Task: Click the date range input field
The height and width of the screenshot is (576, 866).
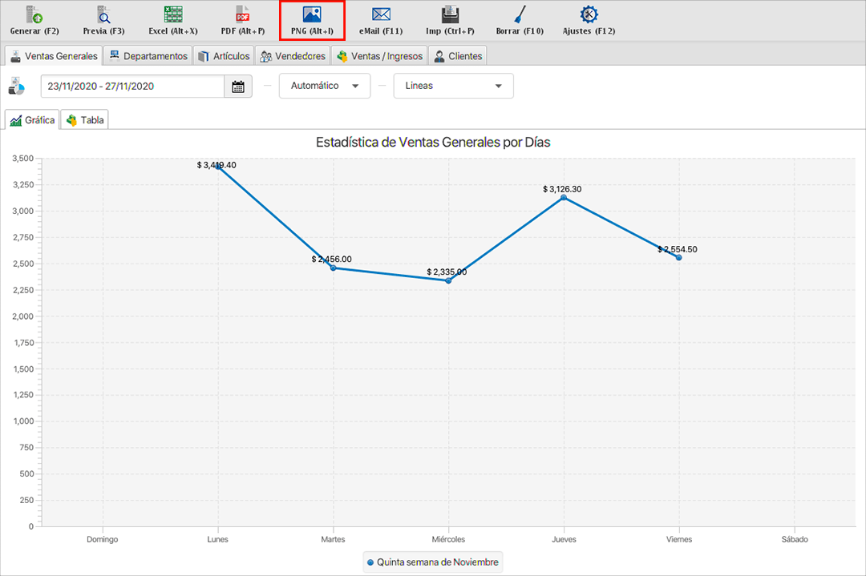Action: 132,87
